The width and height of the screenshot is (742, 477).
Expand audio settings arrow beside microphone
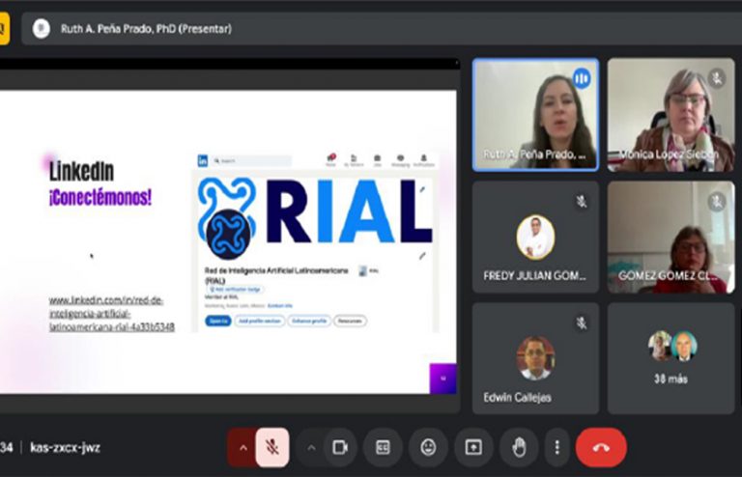242,447
